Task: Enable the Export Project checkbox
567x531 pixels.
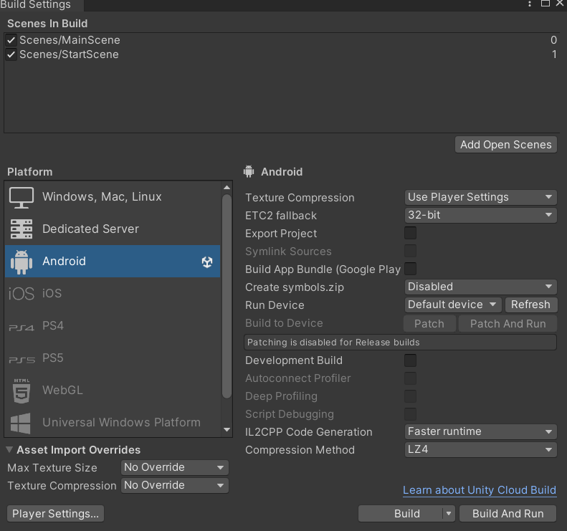Action: pyautogui.click(x=411, y=233)
